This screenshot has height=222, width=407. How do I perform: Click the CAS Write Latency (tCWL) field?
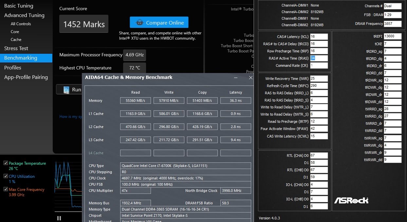pyautogui.click(x=319, y=136)
